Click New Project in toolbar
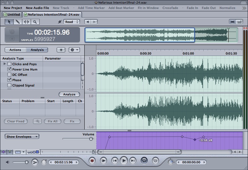Image resolution: width=248 pixels, height=170 pixels. click(13, 8)
